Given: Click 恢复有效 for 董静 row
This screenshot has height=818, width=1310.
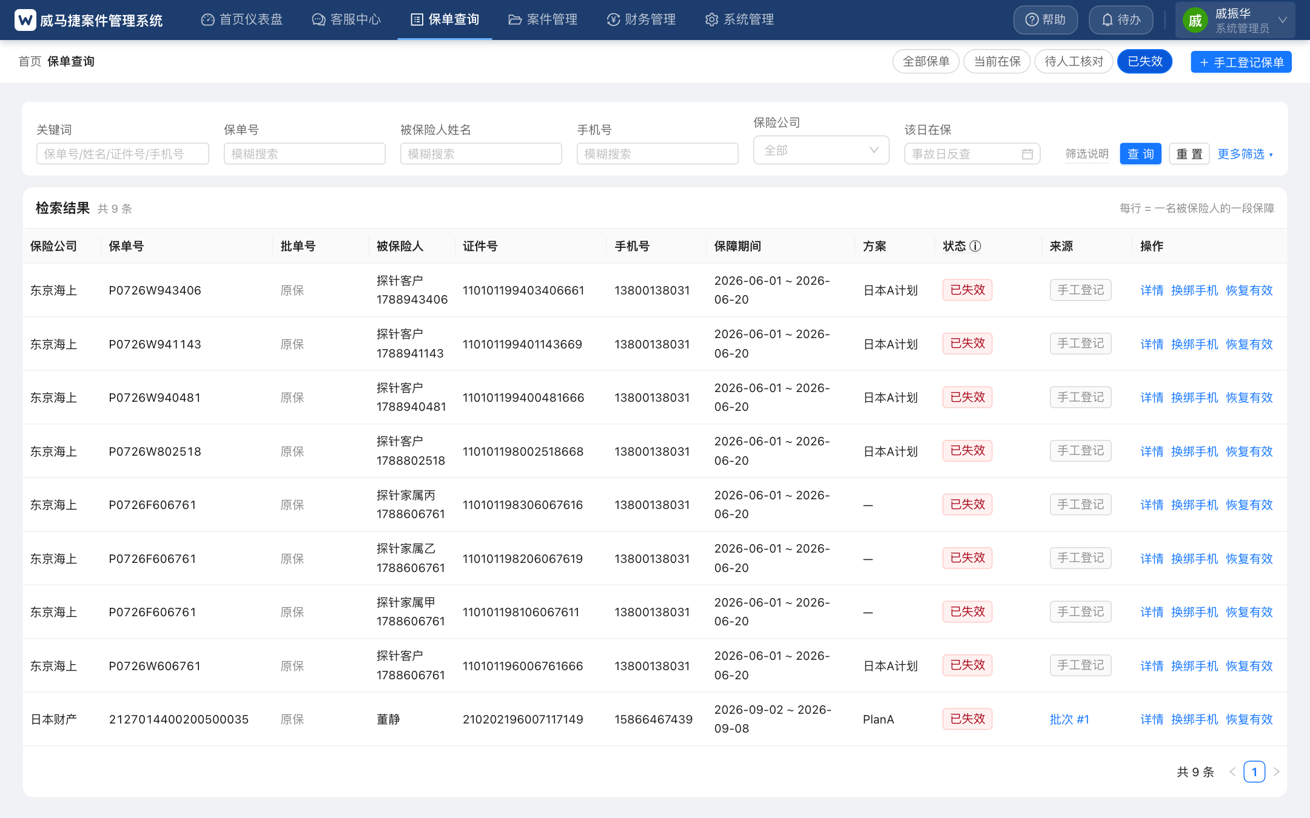Looking at the screenshot, I should point(1249,719).
